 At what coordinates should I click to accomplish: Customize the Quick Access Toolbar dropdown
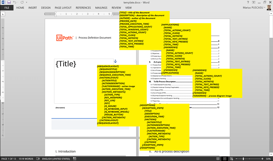[x=26, y=2]
